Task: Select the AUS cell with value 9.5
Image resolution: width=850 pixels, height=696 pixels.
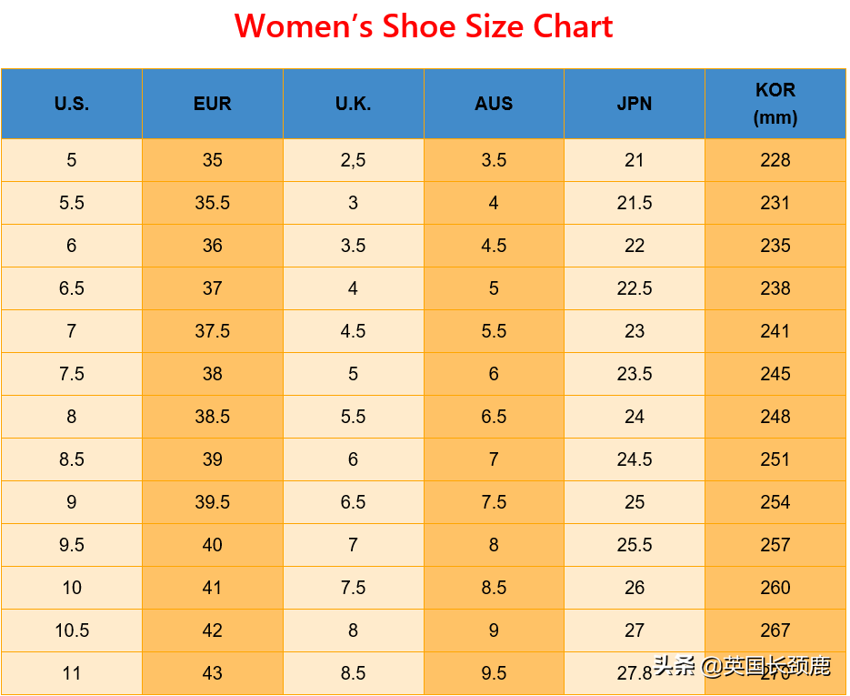Action: (494, 673)
